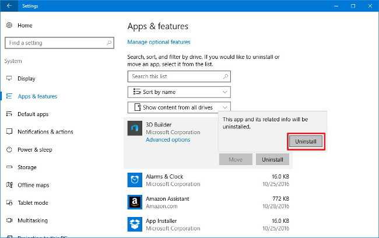The width and height of the screenshot is (379, 238).
Task: Open Show content from all drives dropdown
Action: (179, 107)
